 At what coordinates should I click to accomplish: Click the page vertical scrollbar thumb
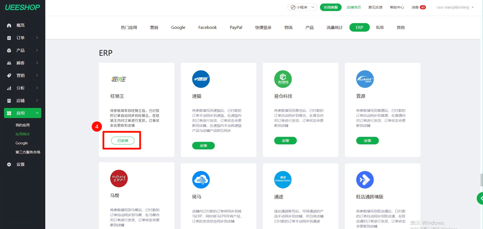pyautogui.click(x=481, y=180)
